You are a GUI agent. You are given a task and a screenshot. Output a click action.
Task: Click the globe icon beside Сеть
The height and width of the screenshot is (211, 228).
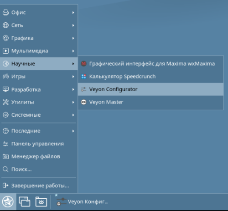click(5, 25)
